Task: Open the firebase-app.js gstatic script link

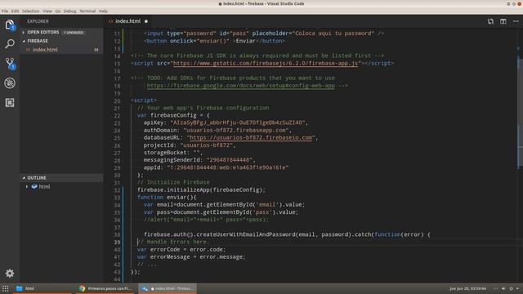Action: pos(266,64)
